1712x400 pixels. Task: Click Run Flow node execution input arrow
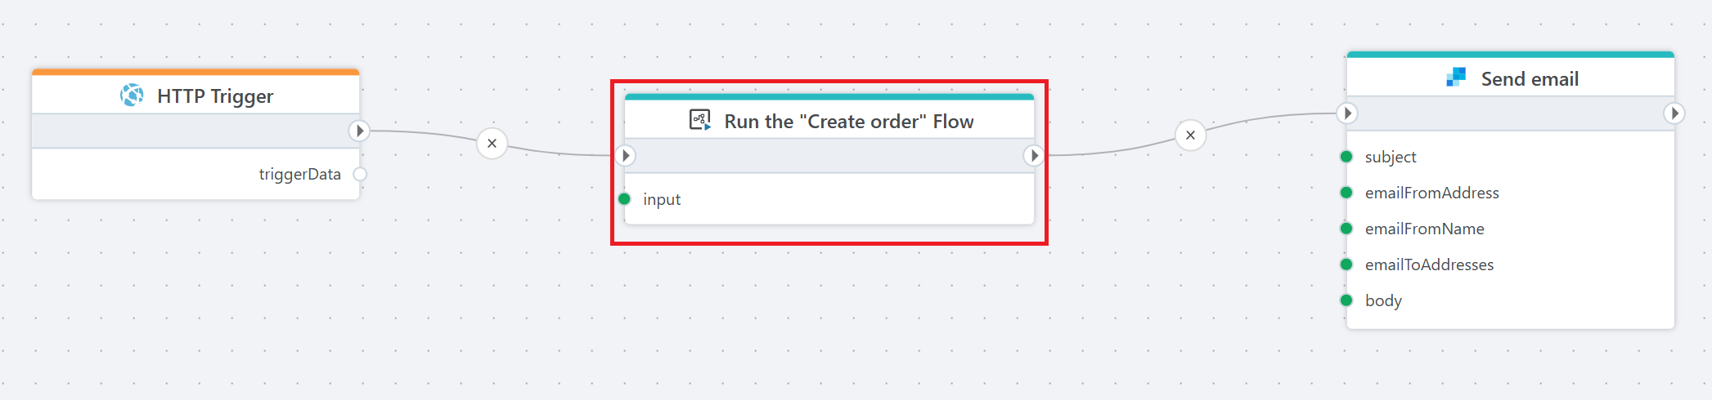coord(626,155)
